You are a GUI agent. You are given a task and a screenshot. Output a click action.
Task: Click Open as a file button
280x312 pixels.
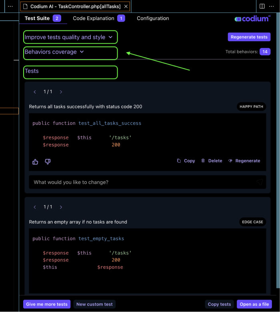pyautogui.click(x=254, y=304)
